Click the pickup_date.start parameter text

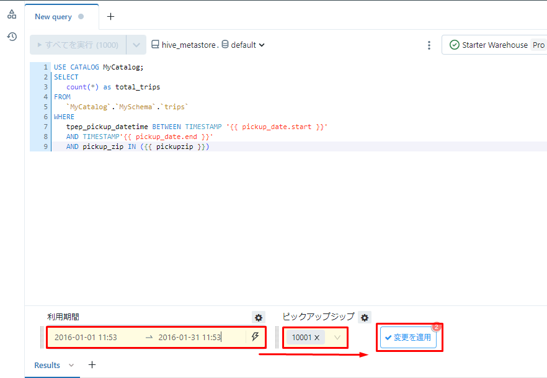pyautogui.click(x=277, y=127)
